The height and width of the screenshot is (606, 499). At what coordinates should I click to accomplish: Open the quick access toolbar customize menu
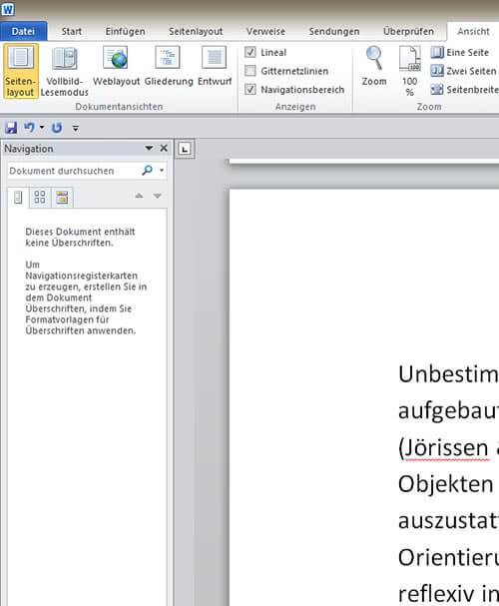tap(76, 128)
